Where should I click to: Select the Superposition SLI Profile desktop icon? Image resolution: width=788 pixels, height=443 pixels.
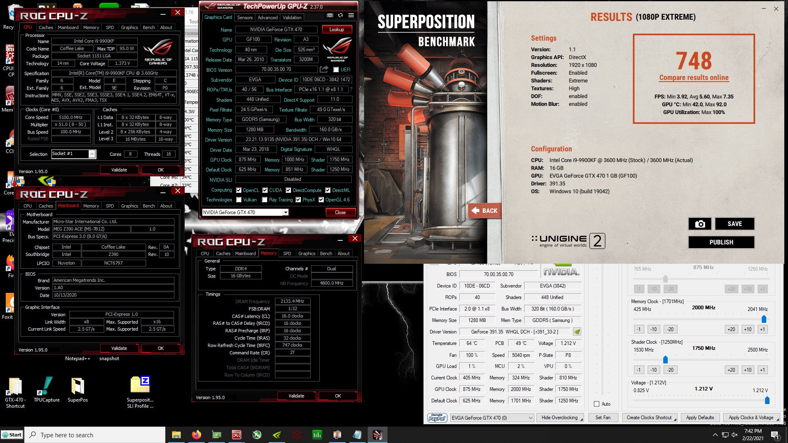click(140, 393)
